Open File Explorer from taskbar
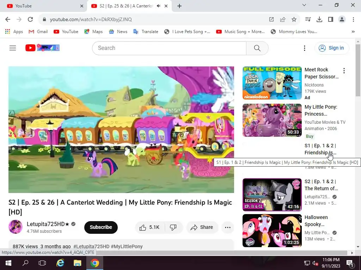Screen dimensions: 361x270 pos(77,263)
